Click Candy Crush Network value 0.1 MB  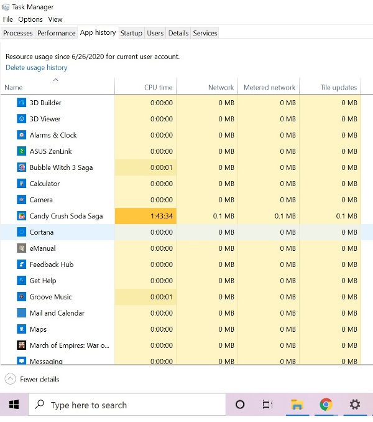[223, 216]
